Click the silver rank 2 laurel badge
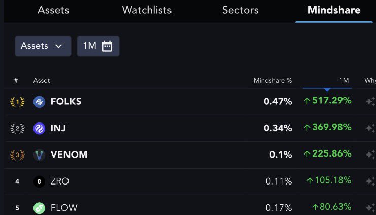The height and width of the screenshot is (215, 376). [17, 129]
